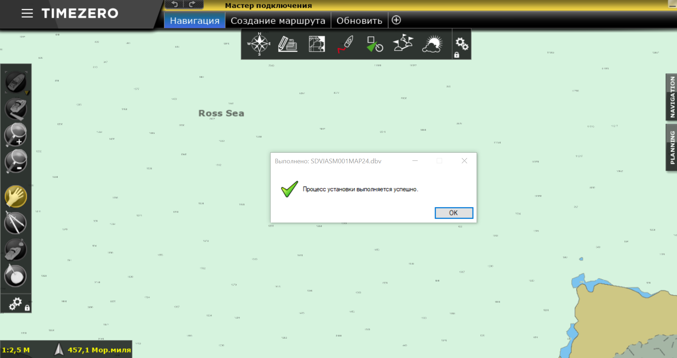The width and height of the screenshot is (677, 358).
Task: Select the zoom out magnifier tool
Action: (16, 161)
